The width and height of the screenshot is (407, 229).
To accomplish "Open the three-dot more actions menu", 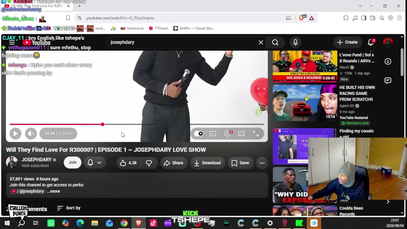I will [x=262, y=163].
